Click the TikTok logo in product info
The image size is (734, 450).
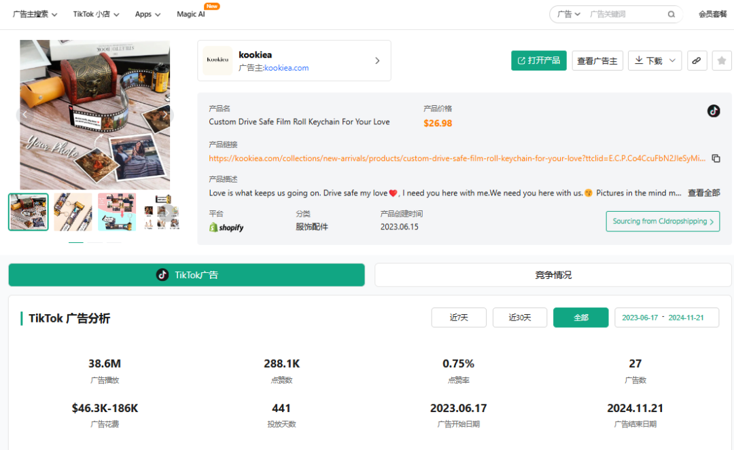click(714, 111)
